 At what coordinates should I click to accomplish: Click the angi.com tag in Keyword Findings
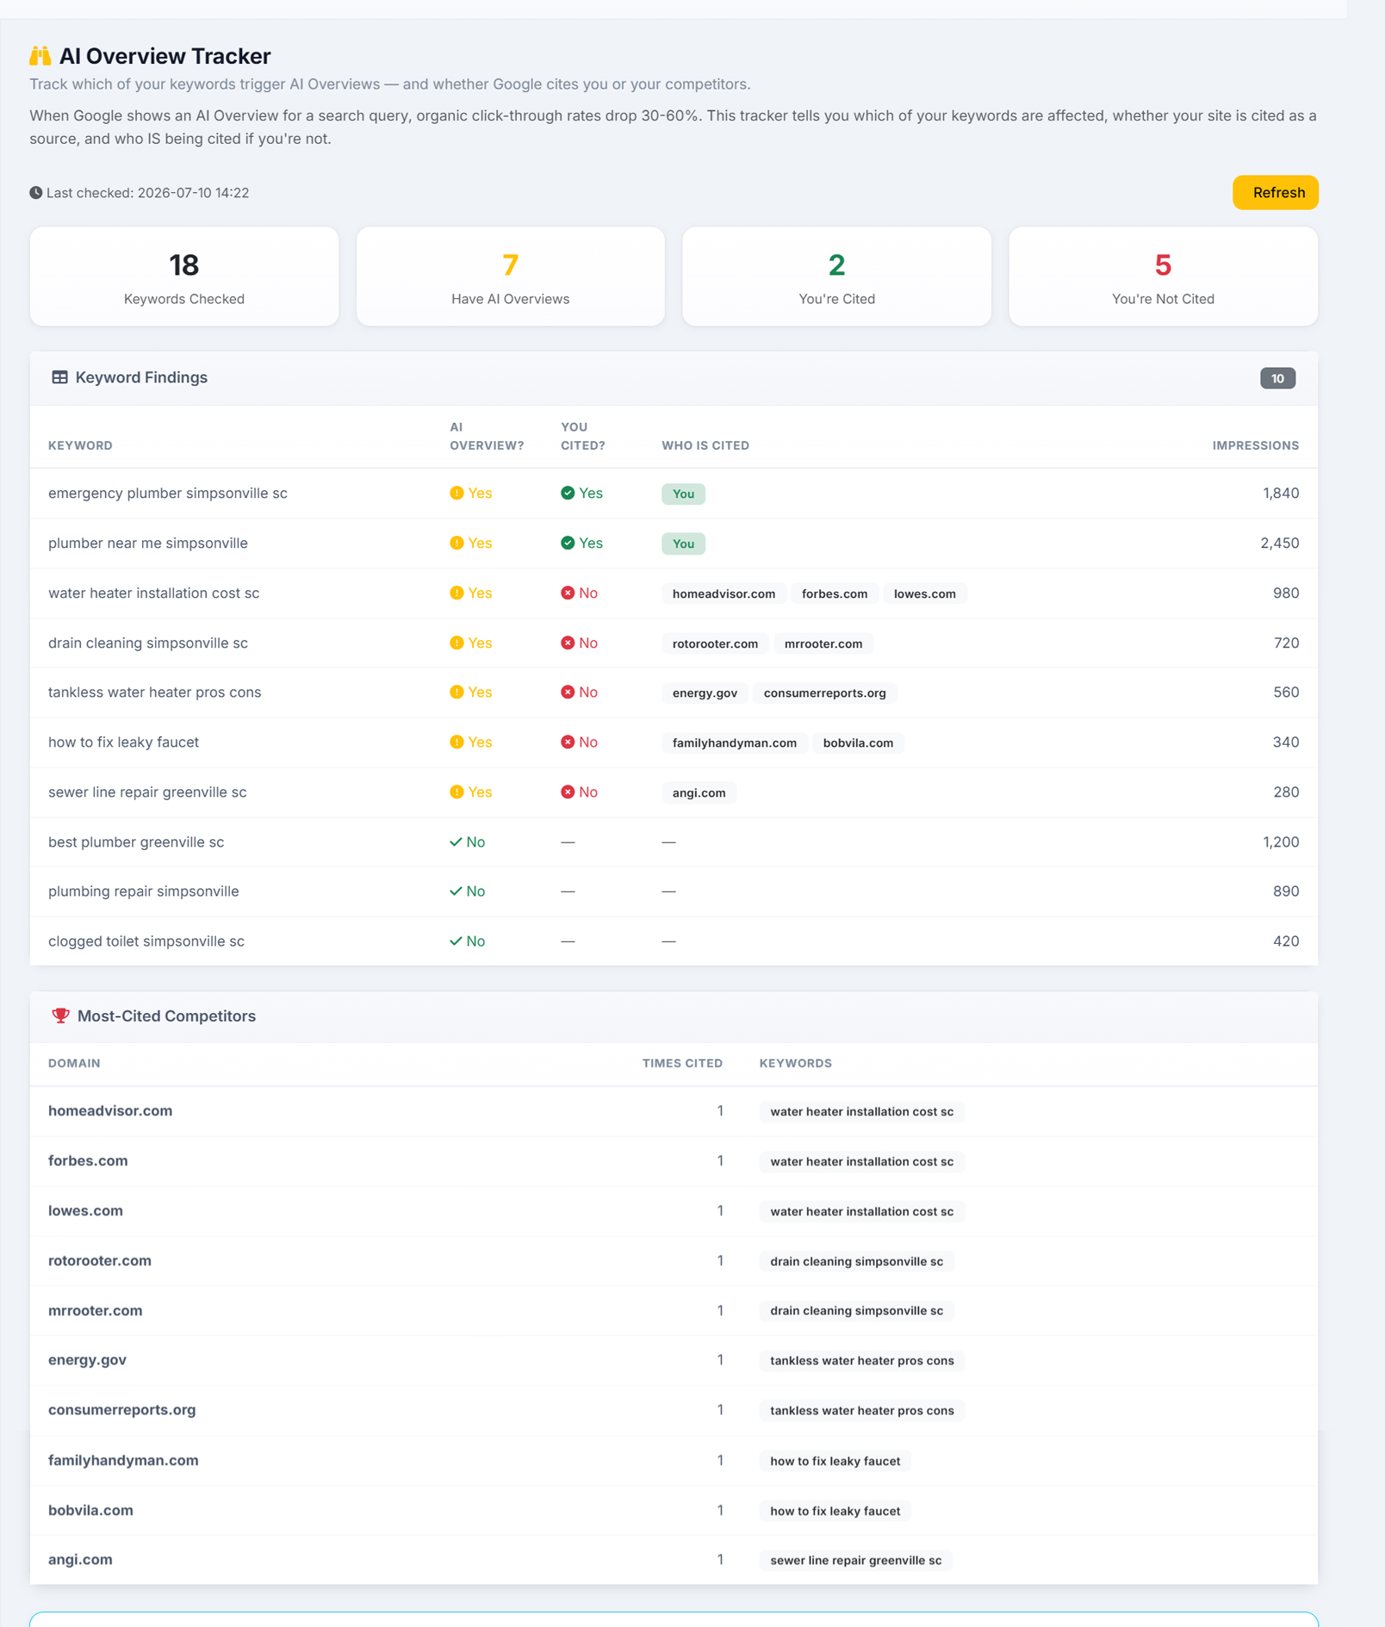[699, 792]
